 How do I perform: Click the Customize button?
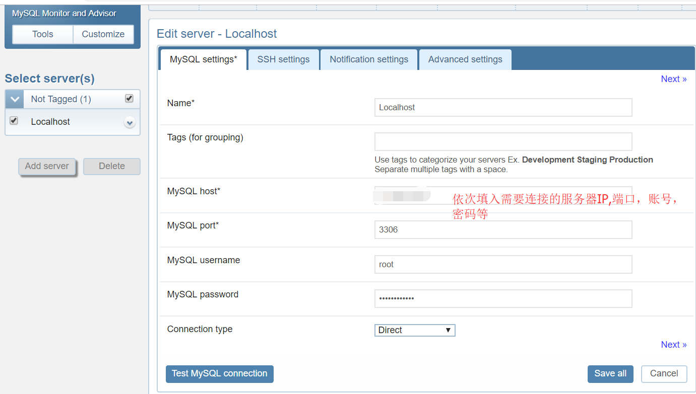click(103, 34)
